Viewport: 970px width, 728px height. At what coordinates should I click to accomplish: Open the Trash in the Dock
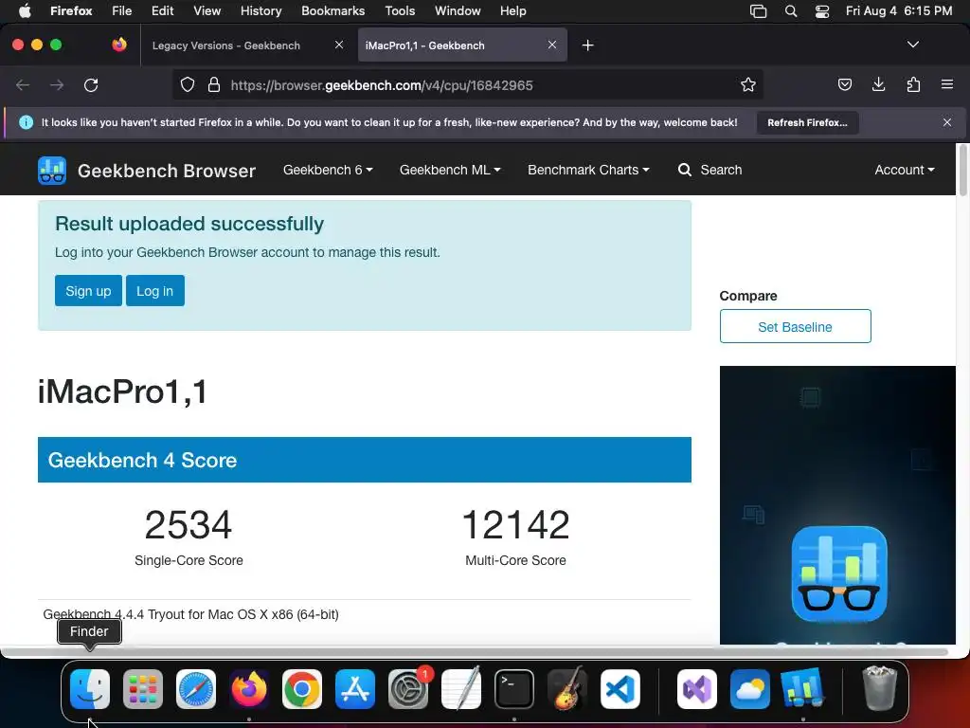879,688
